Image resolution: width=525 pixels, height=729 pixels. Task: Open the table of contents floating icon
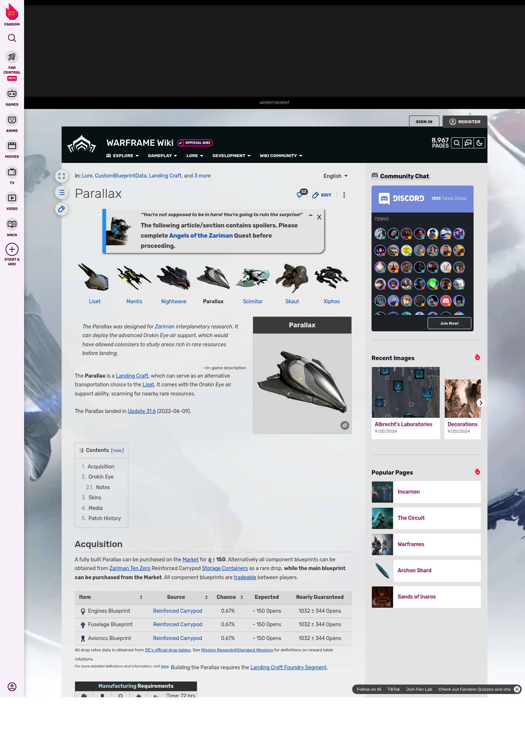coord(62,192)
